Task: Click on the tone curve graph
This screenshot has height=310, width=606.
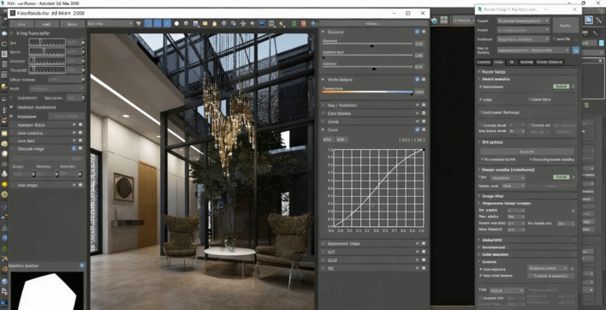Action: point(378,188)
